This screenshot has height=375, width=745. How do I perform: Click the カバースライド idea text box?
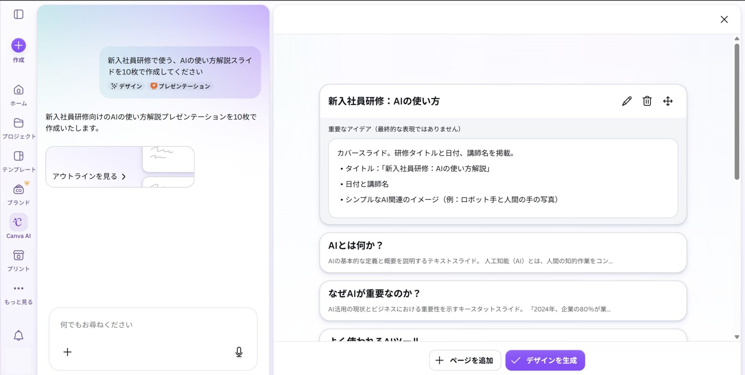point(503,178)
